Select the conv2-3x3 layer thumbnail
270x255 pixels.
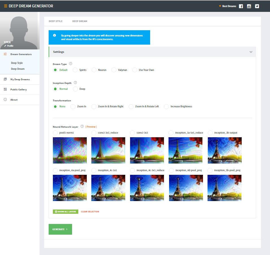click(x=147, y=150)
